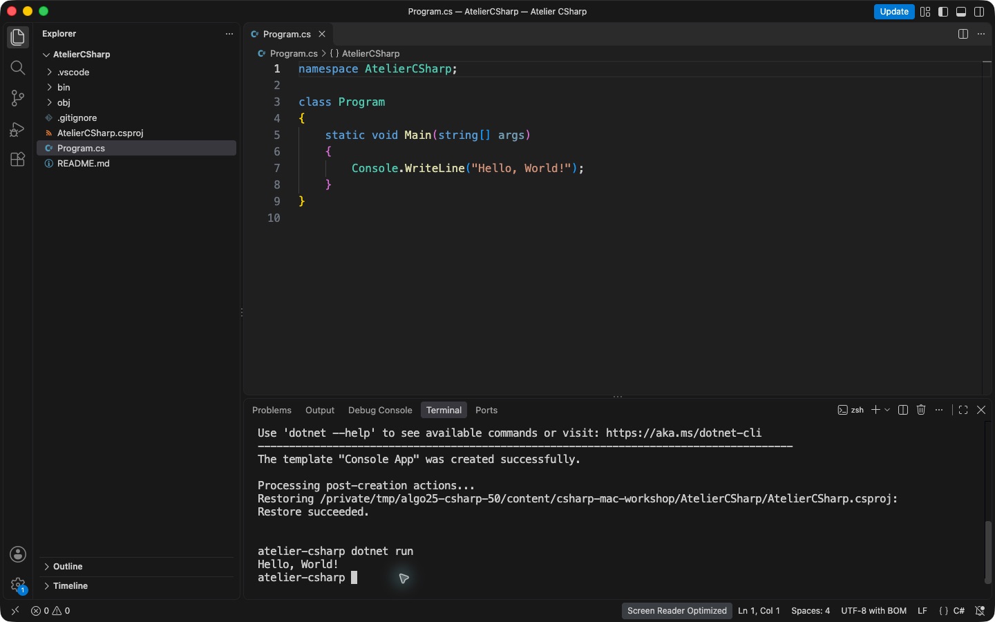
Task: Switch to the Output tab
Action: (x=320, y=410)
